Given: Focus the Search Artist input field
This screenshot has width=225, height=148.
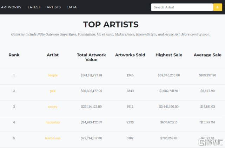Looking at the screenshot, I should tap(182, 7).
